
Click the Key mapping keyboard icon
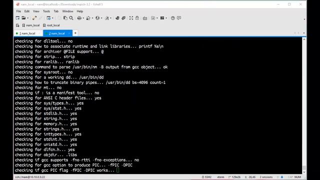(x=145, y=18)
